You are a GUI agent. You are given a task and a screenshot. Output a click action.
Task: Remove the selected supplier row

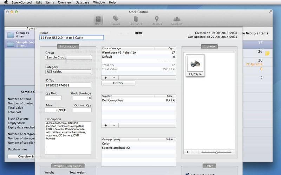tap(114, 125)
